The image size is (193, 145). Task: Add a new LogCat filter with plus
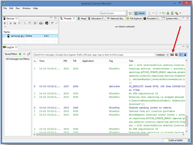click(x=20, y=54)
